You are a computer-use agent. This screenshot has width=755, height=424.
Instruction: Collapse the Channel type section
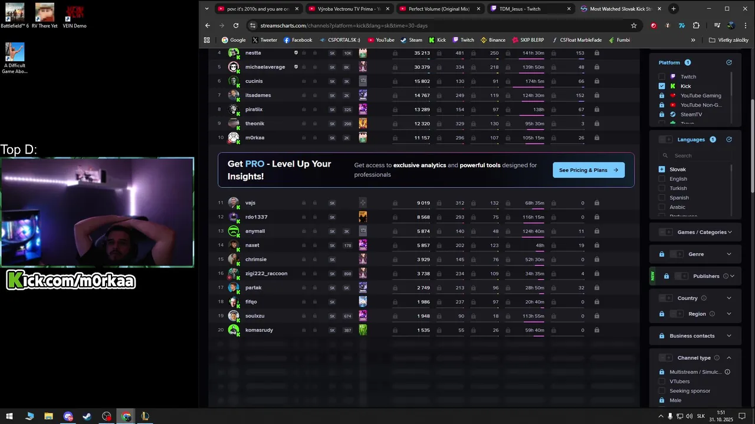point(729,358)
